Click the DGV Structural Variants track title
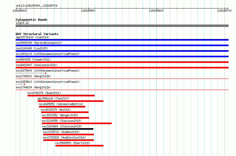 coord(37,34)
